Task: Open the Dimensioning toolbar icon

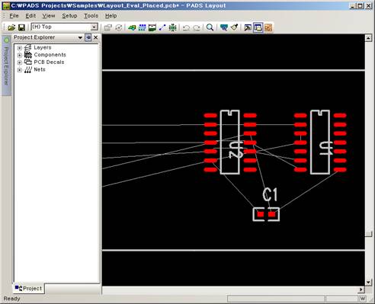Action: click(152, 27)
